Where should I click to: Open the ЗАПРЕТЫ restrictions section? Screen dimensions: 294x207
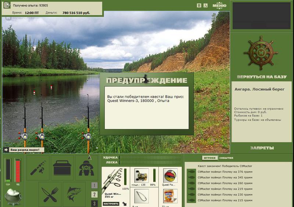pos(262,148)
